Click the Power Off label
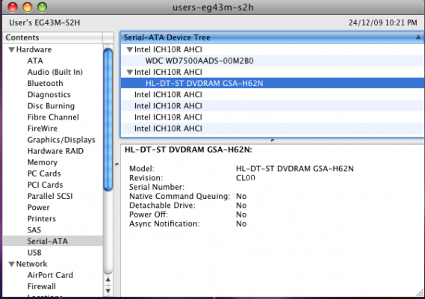 click(x=148, y=215)
